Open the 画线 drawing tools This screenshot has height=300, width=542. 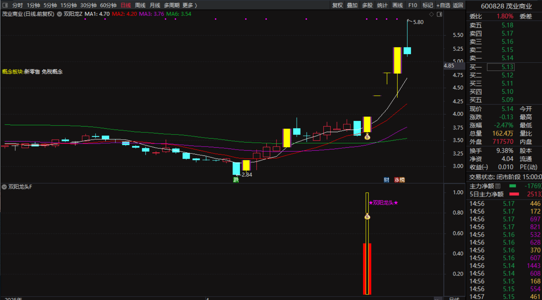click(x=397, y=5)
